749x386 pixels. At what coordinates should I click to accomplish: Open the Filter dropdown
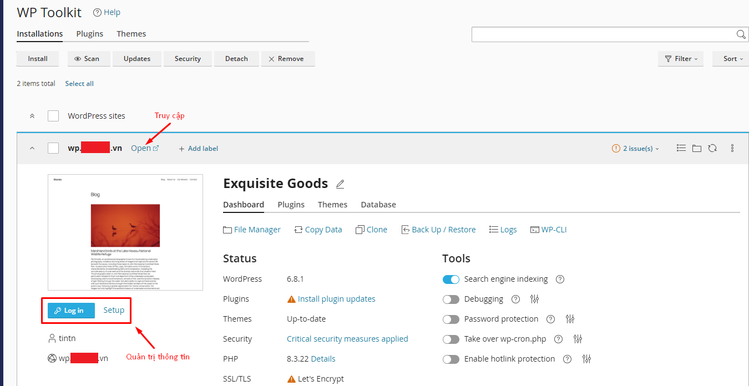680,59
